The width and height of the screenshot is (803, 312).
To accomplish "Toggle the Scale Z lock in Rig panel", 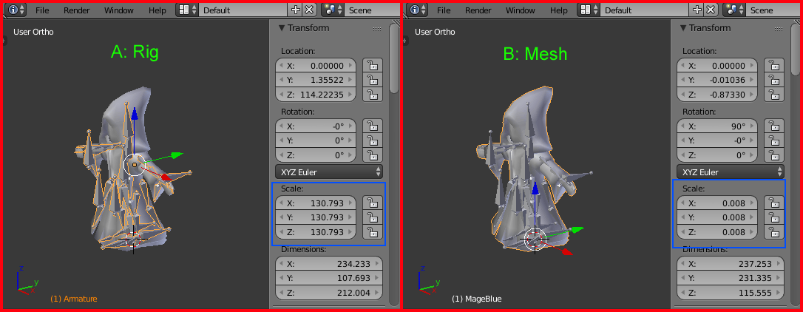I will (x=373, y=232).
